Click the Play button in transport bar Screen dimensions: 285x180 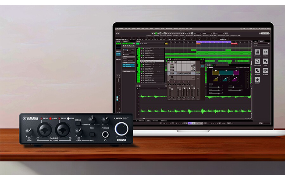tap(197, 123)
